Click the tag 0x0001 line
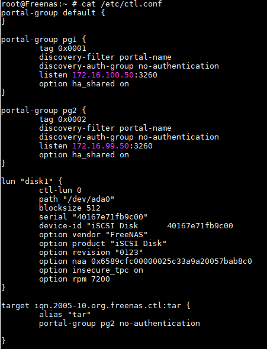267x349 pixels. tap(63, 49)
